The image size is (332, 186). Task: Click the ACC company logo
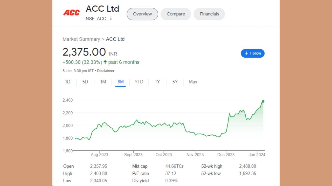(71, 12)
